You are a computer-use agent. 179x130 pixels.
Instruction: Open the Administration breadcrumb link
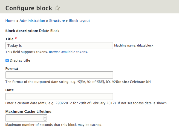click(x=32, y=21)
